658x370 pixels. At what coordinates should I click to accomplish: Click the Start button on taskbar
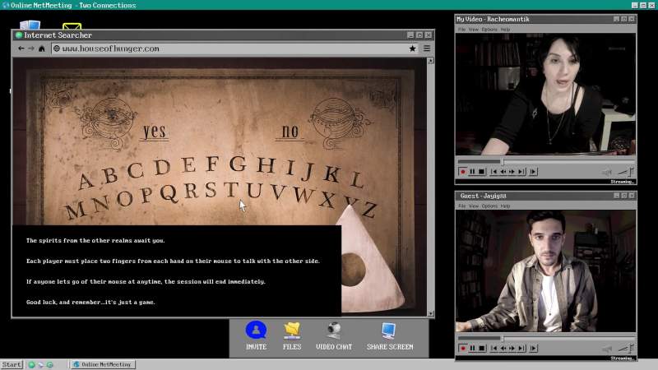(12, 364)
